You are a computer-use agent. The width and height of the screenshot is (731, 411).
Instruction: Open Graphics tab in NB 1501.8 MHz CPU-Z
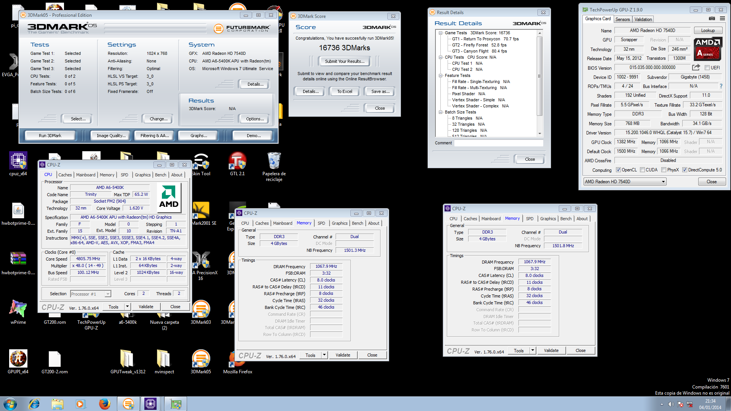(x=548, y=219)
